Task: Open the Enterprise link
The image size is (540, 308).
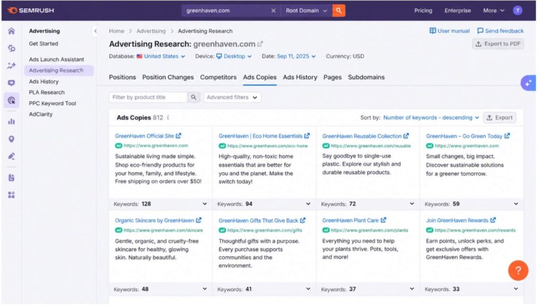Action: pyautogui.click(x=457, y=11)
